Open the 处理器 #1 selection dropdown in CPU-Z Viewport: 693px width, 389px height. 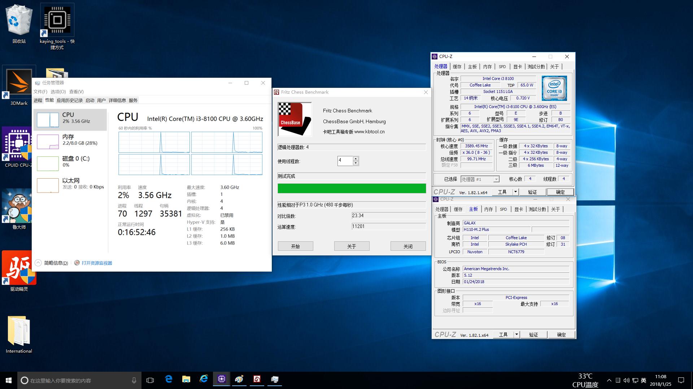[x=496, y=179]
